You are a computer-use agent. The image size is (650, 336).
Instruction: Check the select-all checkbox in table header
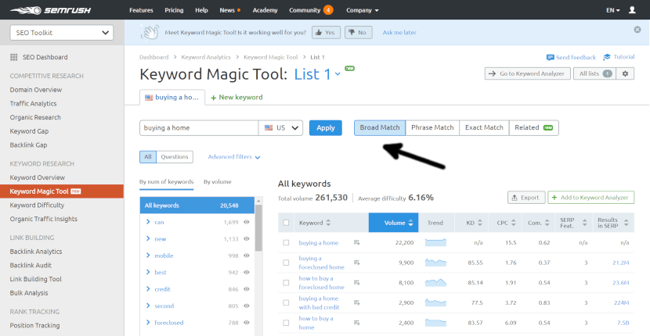[286, 223]
